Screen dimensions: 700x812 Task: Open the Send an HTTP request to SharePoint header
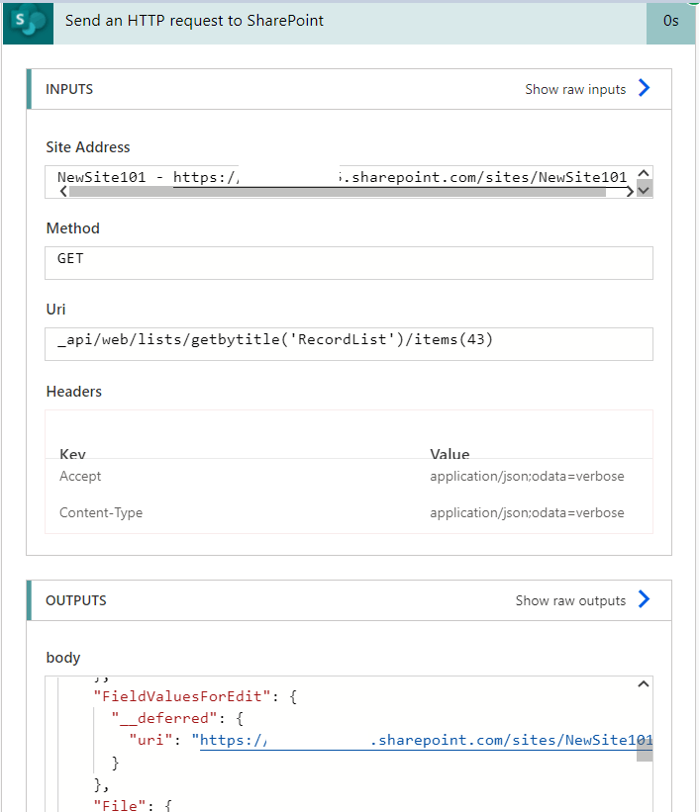(350, 23)
